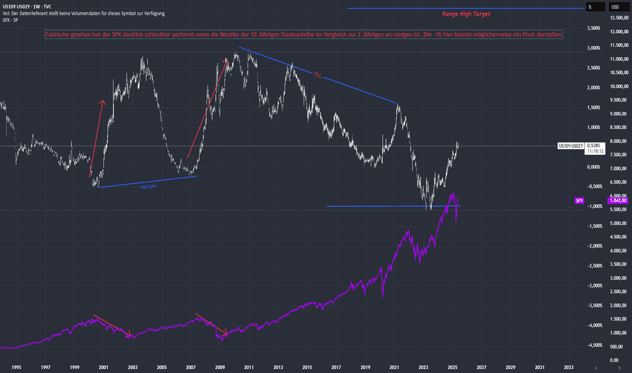The image size is (632, 373).
Task: Click '10.000,00' on the USD axis
Action: tap(620, 86)
